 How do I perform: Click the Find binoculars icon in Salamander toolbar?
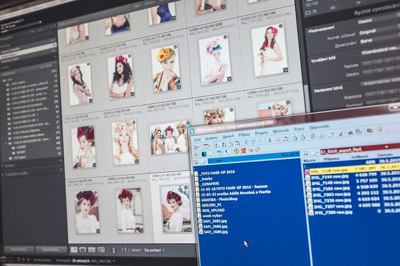point(350,132)
